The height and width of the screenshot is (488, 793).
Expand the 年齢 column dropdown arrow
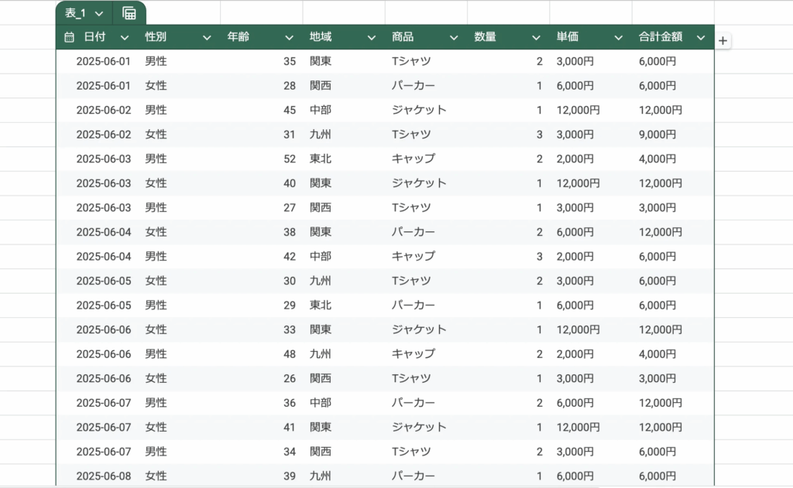290,37
